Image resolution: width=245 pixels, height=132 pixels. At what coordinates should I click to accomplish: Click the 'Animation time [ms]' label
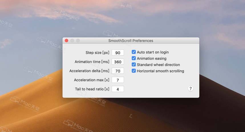pyautogui.click(x=92, y=62)
